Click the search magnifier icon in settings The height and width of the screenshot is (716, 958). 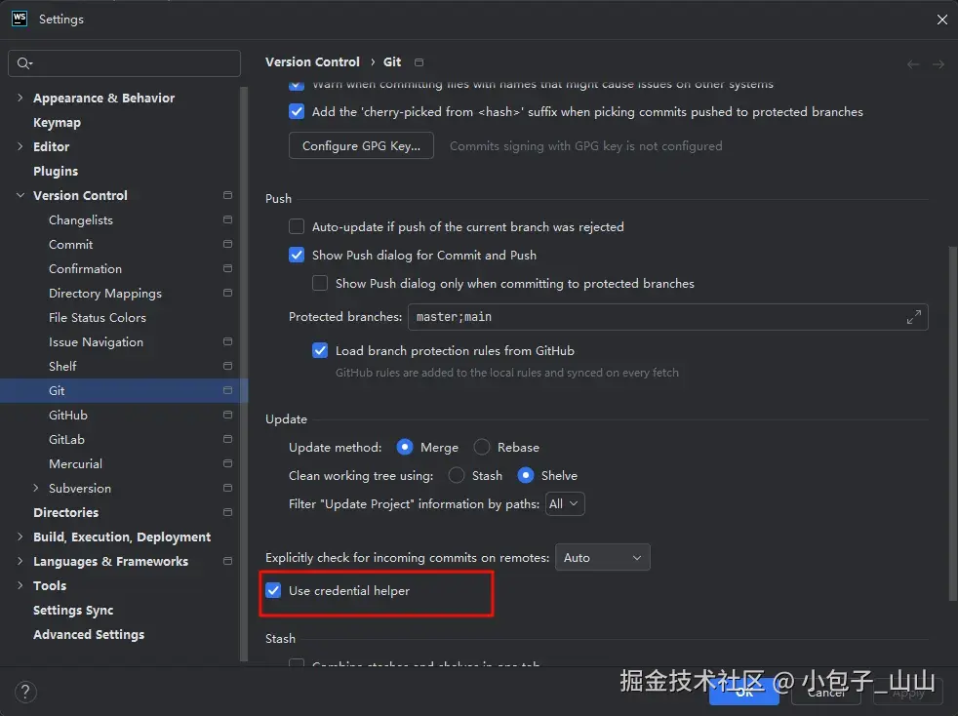(24, 63)
